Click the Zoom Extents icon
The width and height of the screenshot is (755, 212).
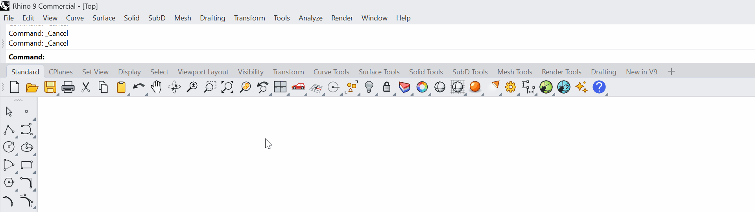click(x=227, y=87)
